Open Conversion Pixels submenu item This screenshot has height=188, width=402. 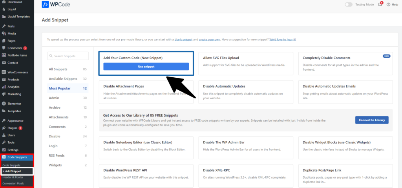coord(13,183)
